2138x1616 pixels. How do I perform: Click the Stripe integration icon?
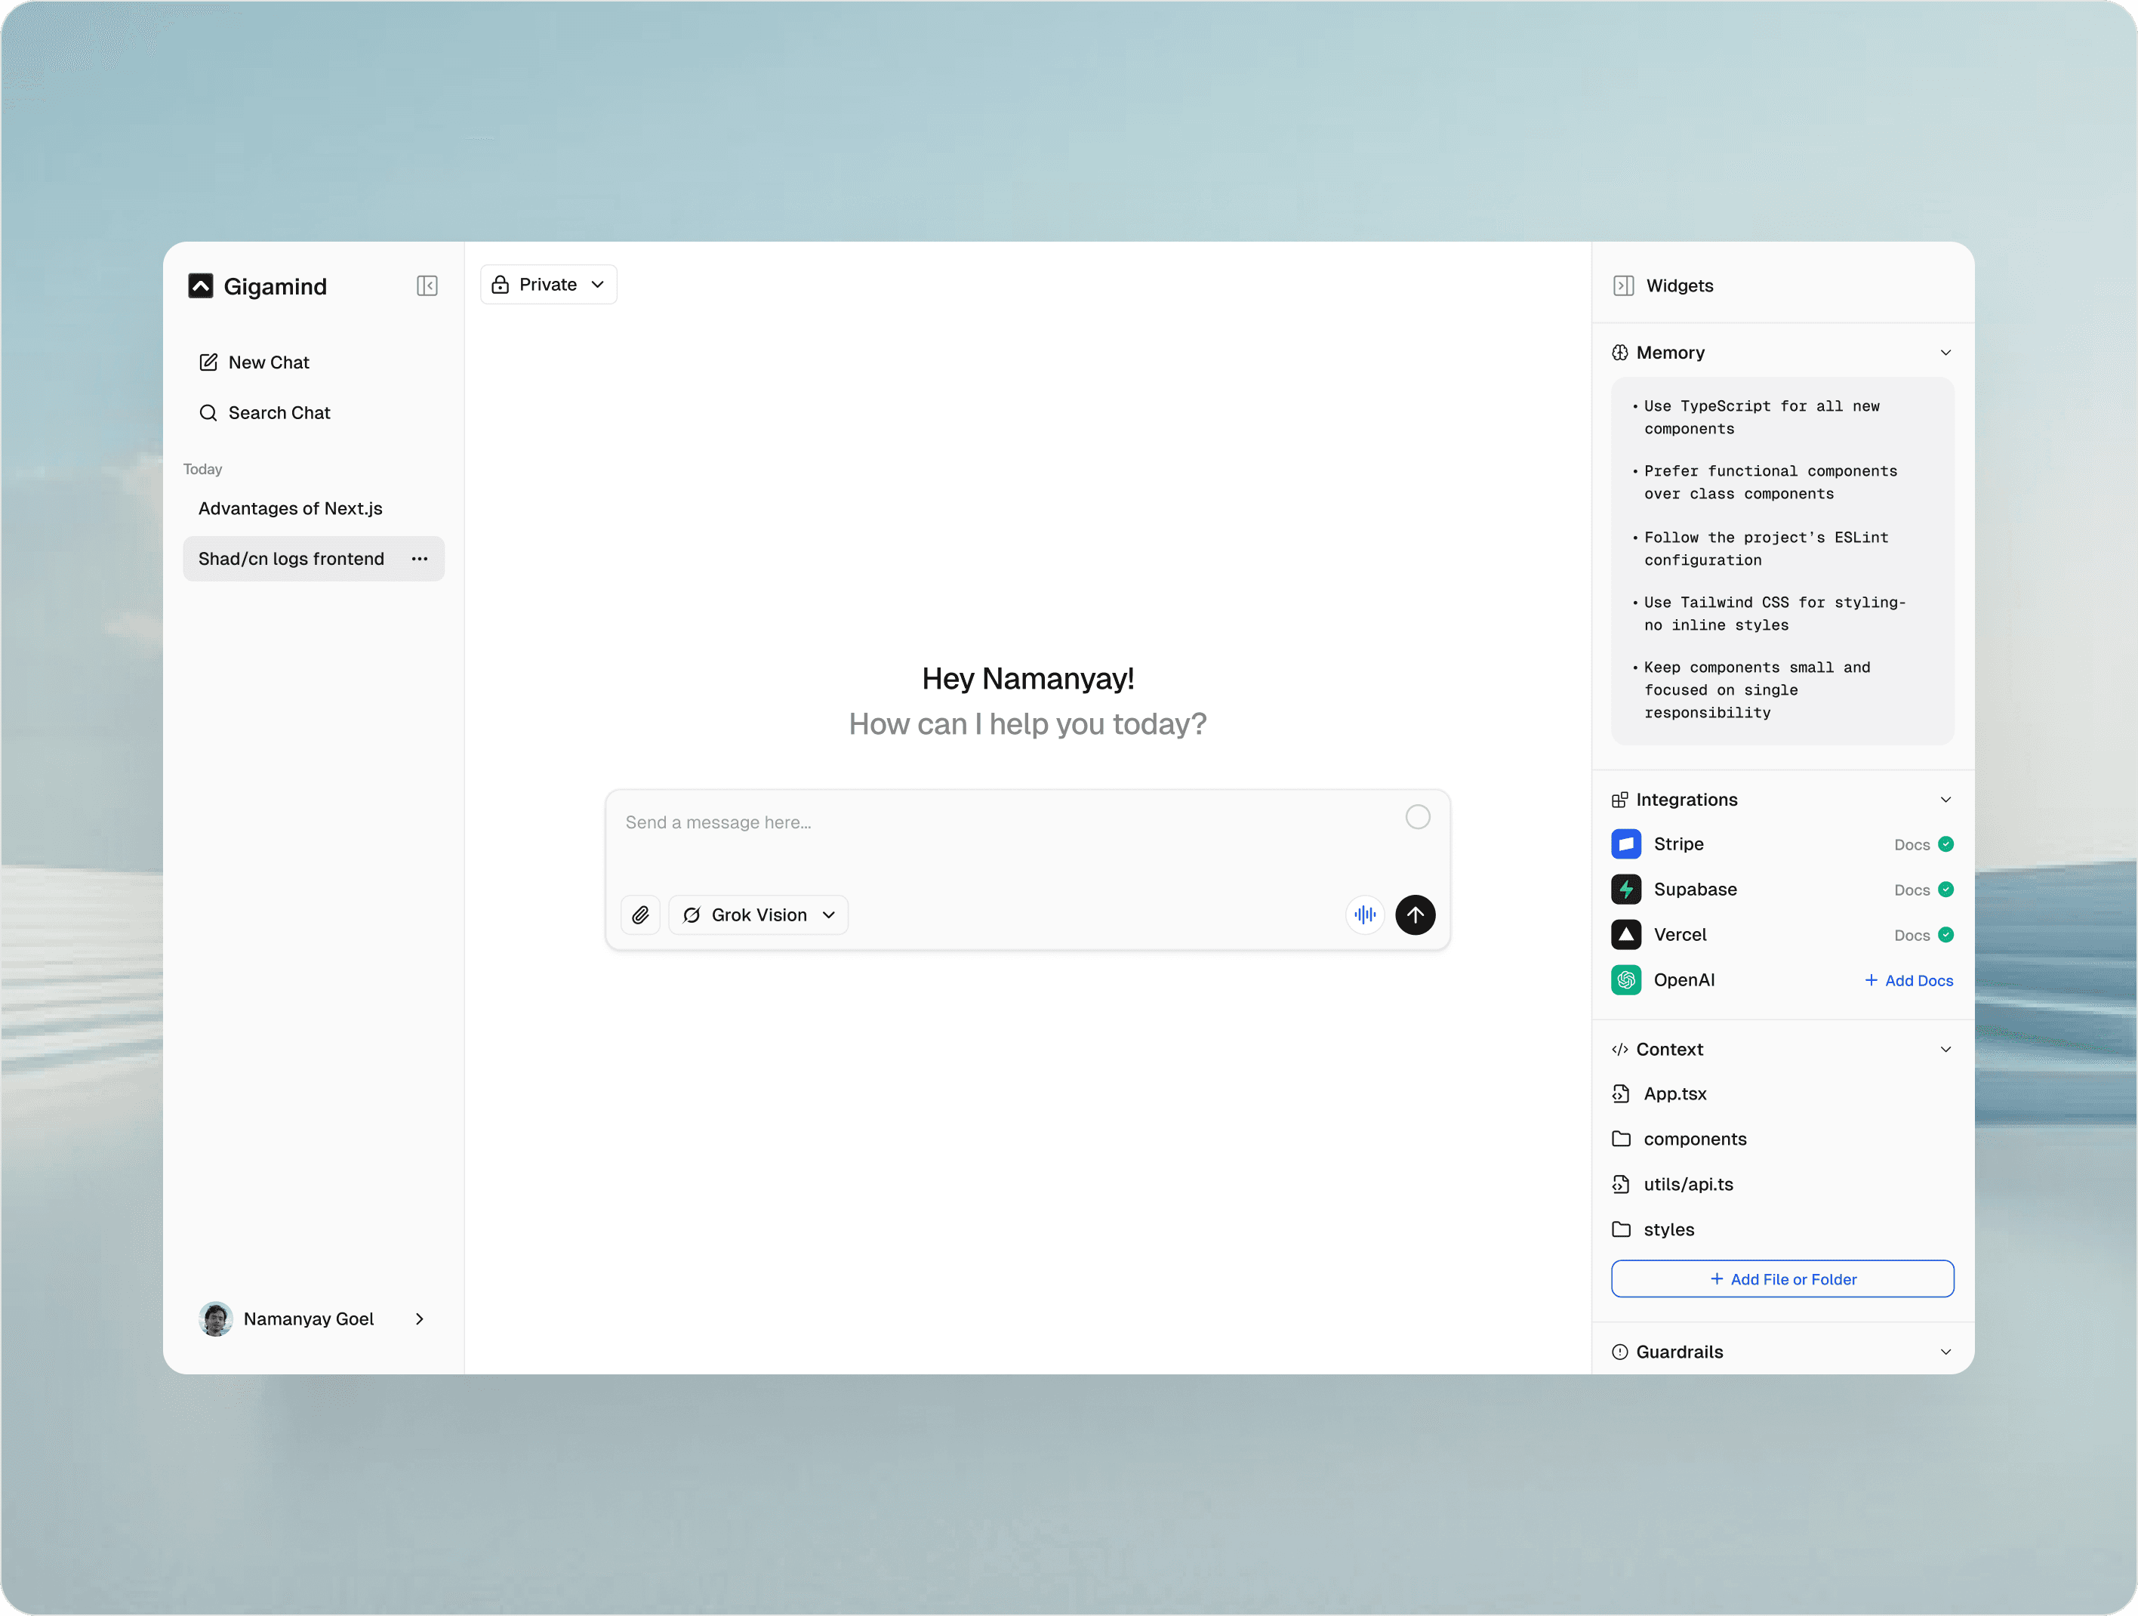[1625, 844]
